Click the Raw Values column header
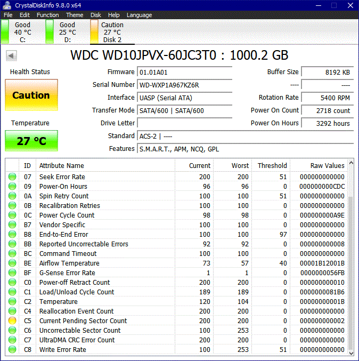359x361 pixels. [319, 165]
